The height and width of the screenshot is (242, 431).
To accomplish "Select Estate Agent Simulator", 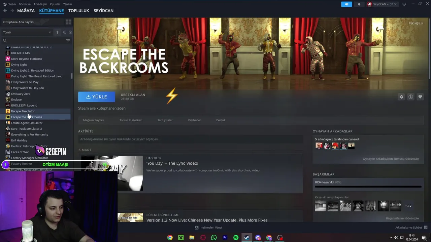I will (27, 123).
